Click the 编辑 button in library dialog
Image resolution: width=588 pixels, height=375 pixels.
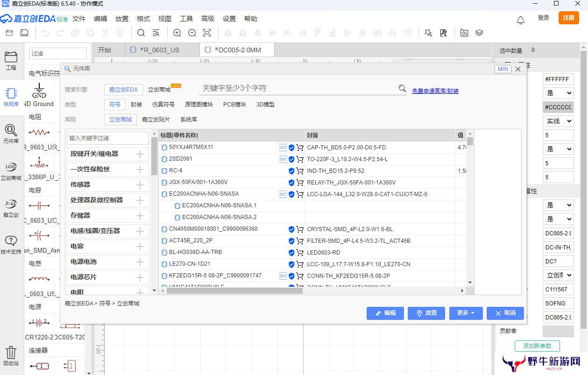coord(385,313)
